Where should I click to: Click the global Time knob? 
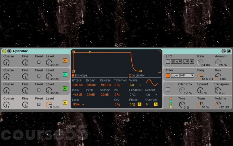[x=182, y=105]
